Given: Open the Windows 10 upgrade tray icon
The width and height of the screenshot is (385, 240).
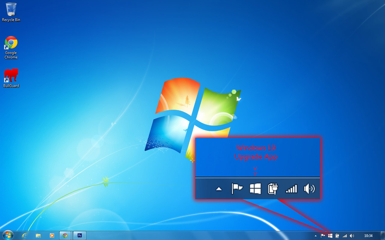Looking at the screenshot, I should pyautogui.click(x=330, y=236).
